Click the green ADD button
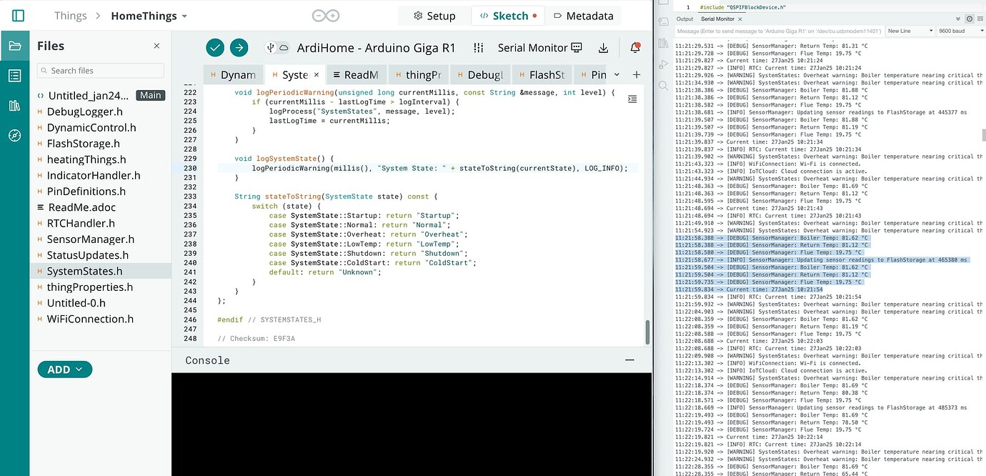This screenshot has height=476, width=986. (64, 369)
